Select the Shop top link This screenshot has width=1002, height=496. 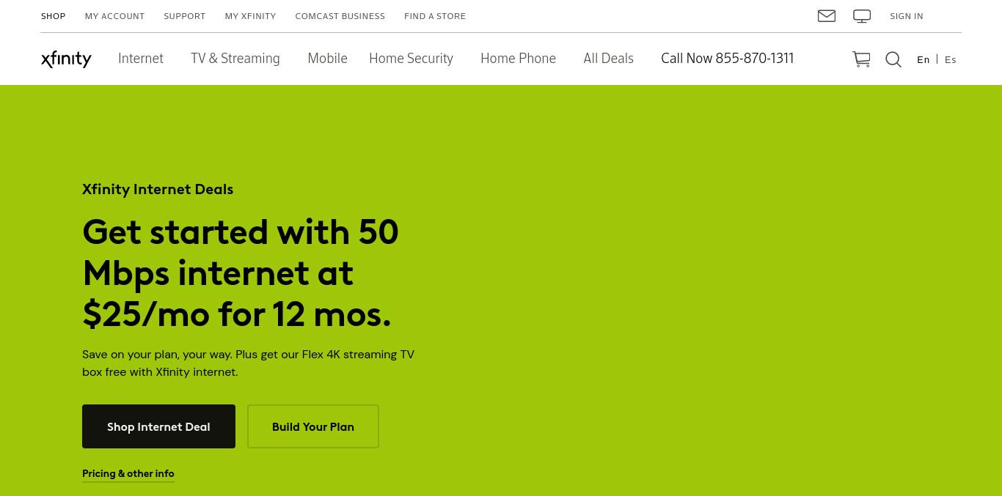coord(54,16)
